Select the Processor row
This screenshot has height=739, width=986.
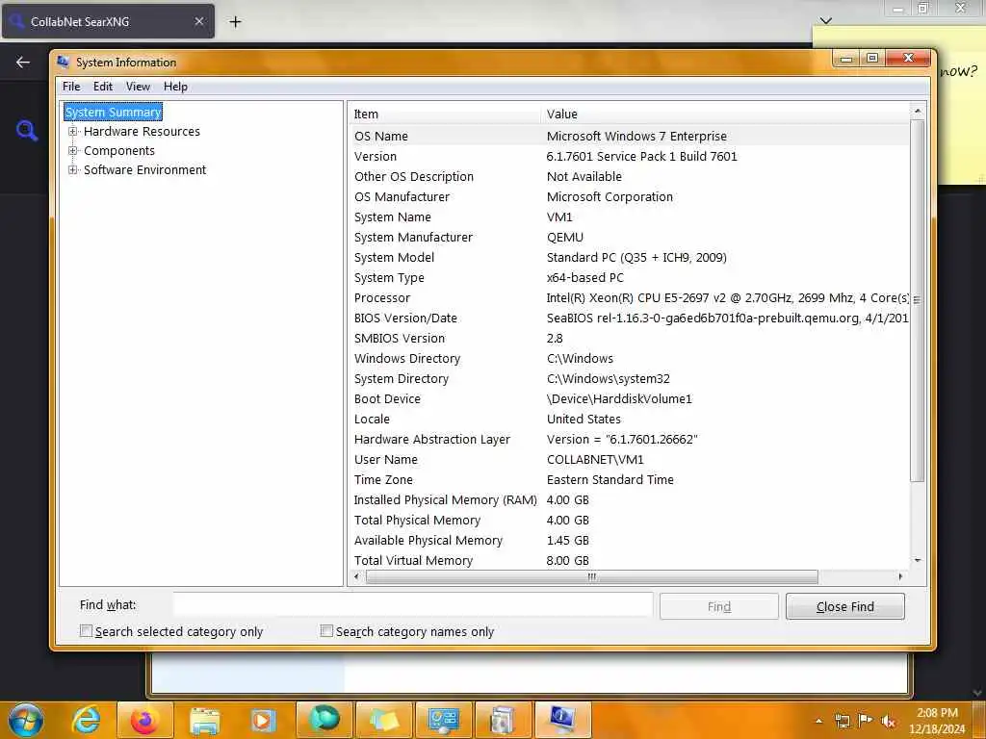(x=629, y=297)
